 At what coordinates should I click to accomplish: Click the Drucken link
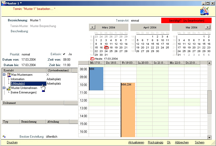[12, 142]
